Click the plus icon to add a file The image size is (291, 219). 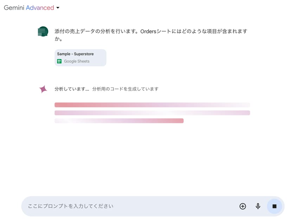tap(242, 206)
